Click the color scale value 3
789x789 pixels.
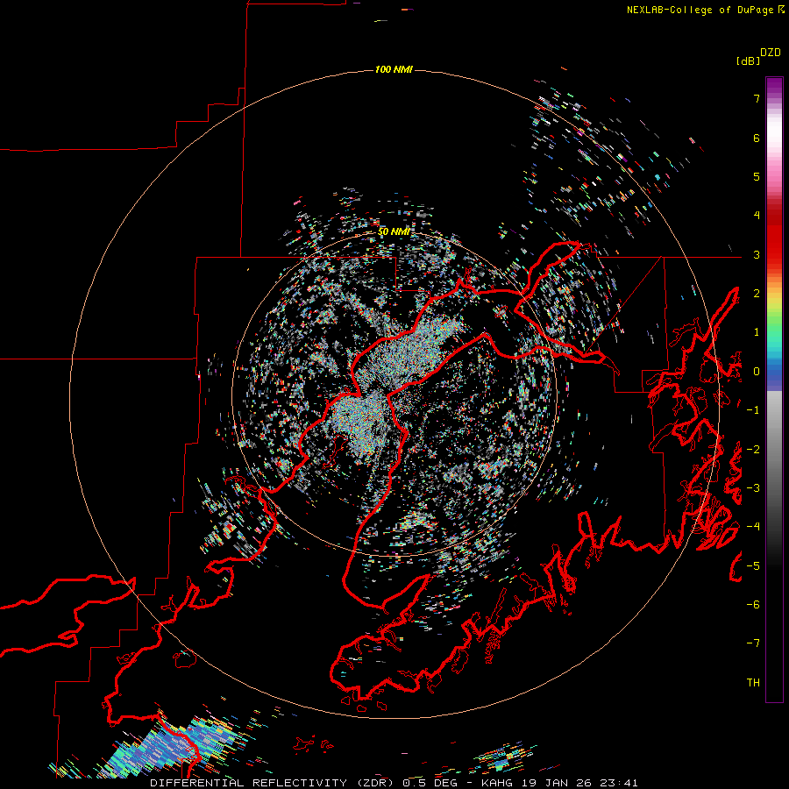757,254
